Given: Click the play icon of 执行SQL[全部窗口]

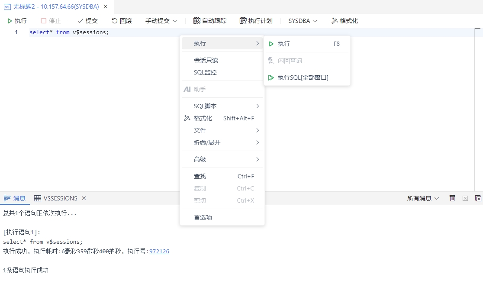Looking at the screenshot, I should tap(271, 77).
